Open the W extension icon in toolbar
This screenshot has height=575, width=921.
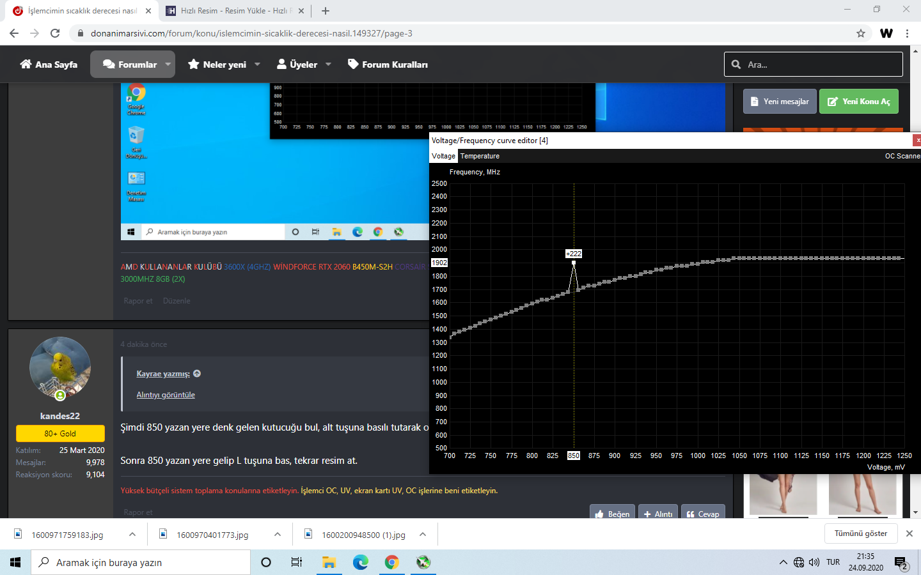(x=886, y=33)
